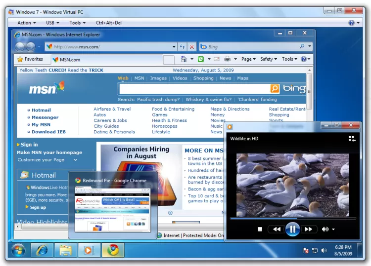The image size is (371, 266).
Task: Click the Hotmail Sign up link
Action: [x=38, y=207]
